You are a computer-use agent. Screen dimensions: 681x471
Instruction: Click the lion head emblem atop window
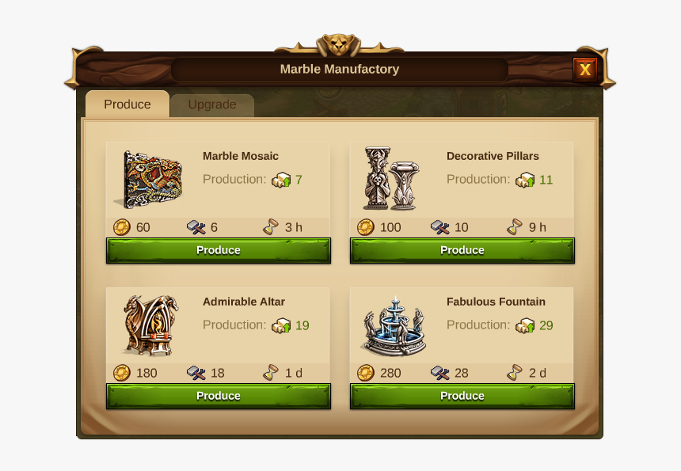(x=338, y=44)
